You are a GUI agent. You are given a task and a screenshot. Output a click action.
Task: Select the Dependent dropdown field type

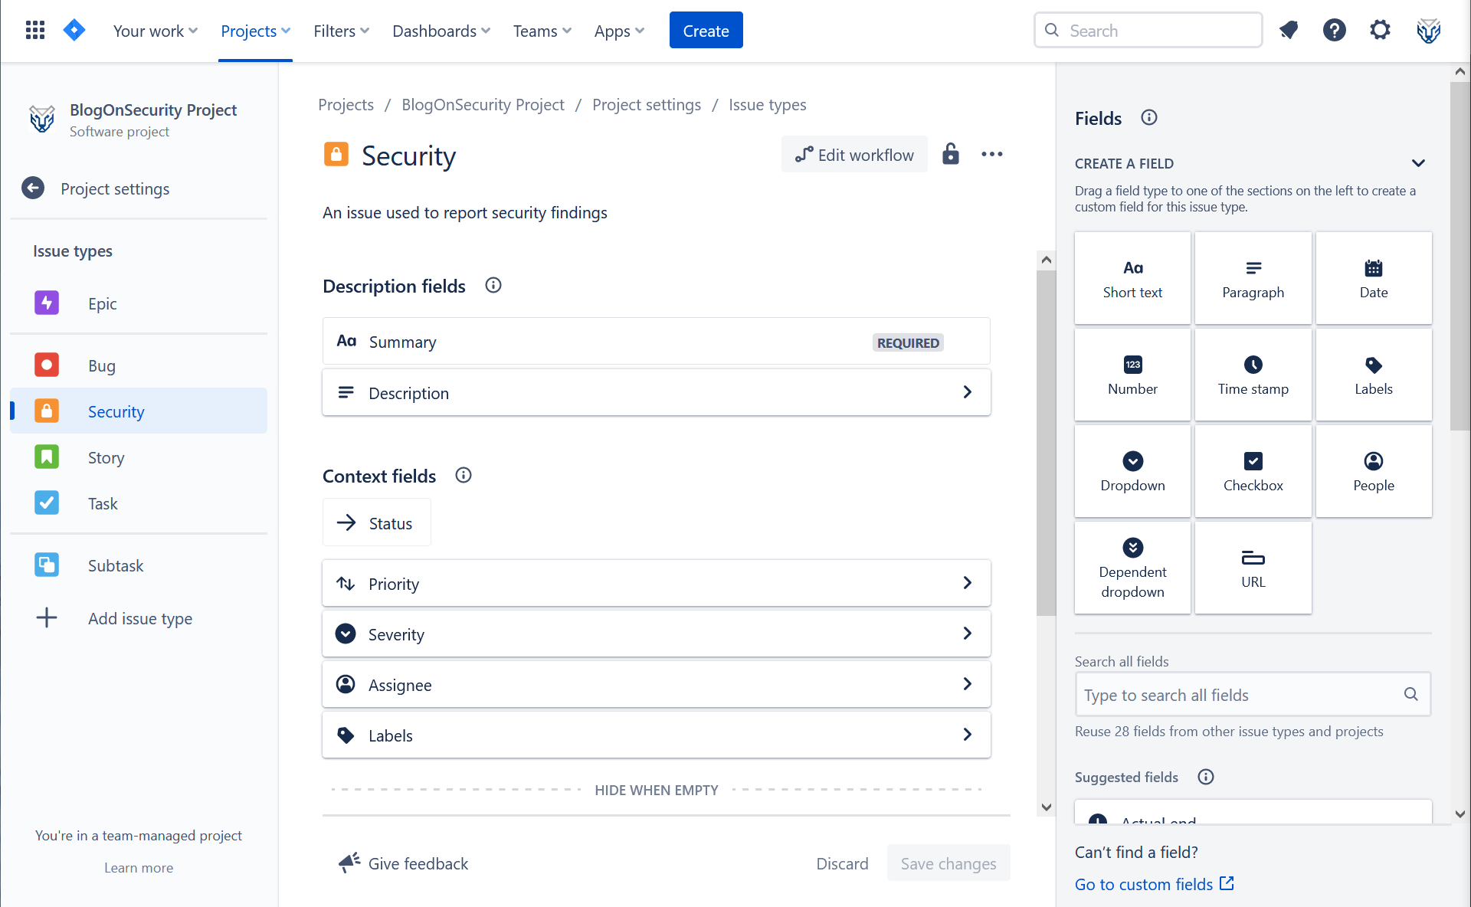tap(1132, 567)
